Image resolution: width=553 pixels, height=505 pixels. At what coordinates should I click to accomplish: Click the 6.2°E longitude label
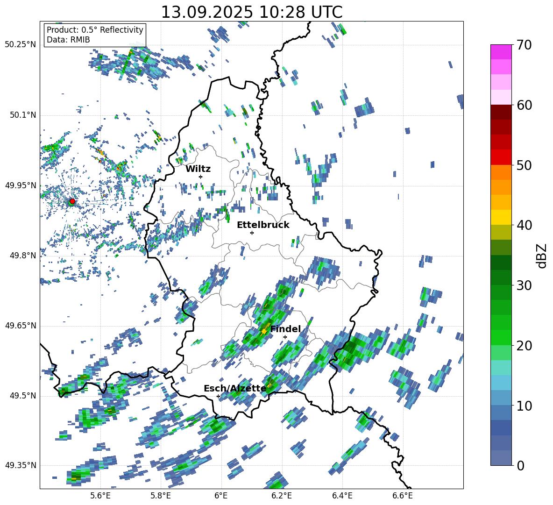coord(282,496)
